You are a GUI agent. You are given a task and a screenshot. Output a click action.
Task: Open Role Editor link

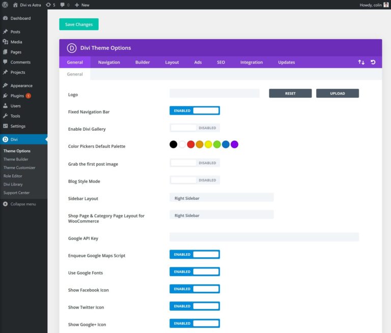(13, 176)
